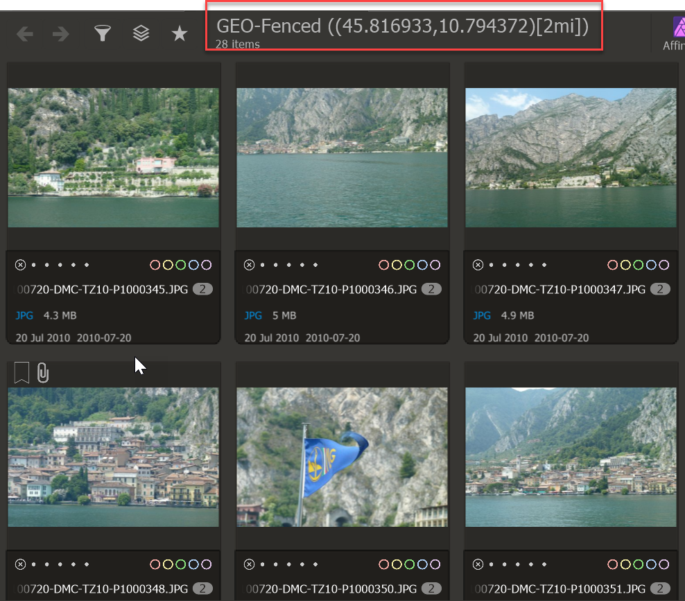Click the version count badge on P1000345.JPG
This screenshot has width=685, height=601.
click(x=202, y=289)
